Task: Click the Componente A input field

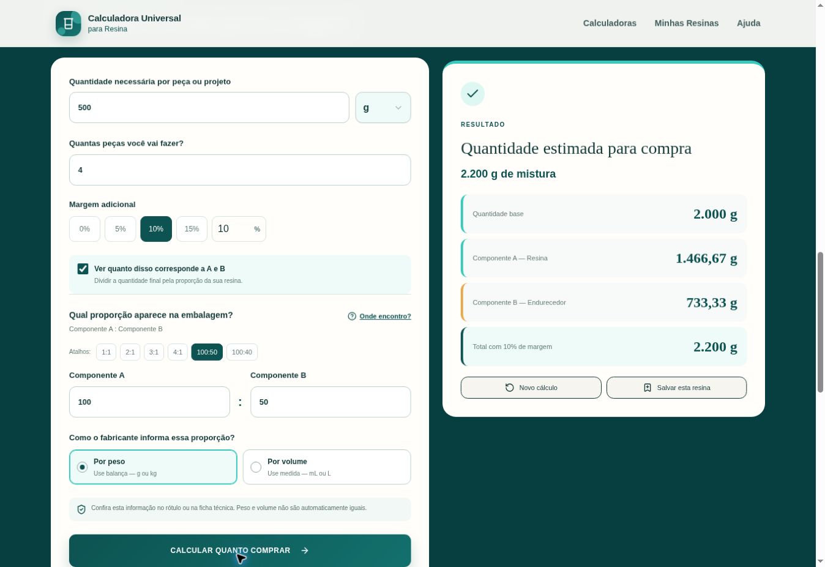Action: pos(149,402)
